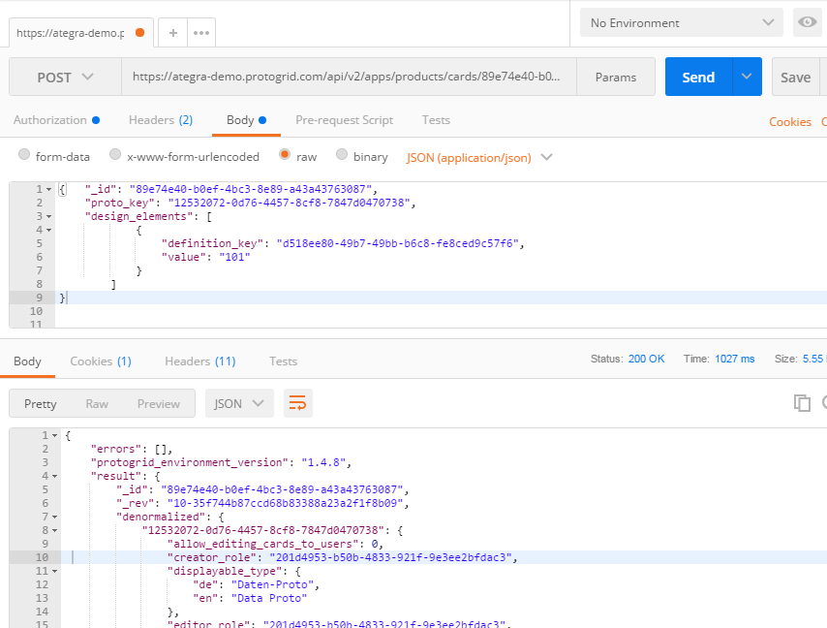Click line 9 in request body editor
The image size is (827, 628).
(x=441, y=298)
